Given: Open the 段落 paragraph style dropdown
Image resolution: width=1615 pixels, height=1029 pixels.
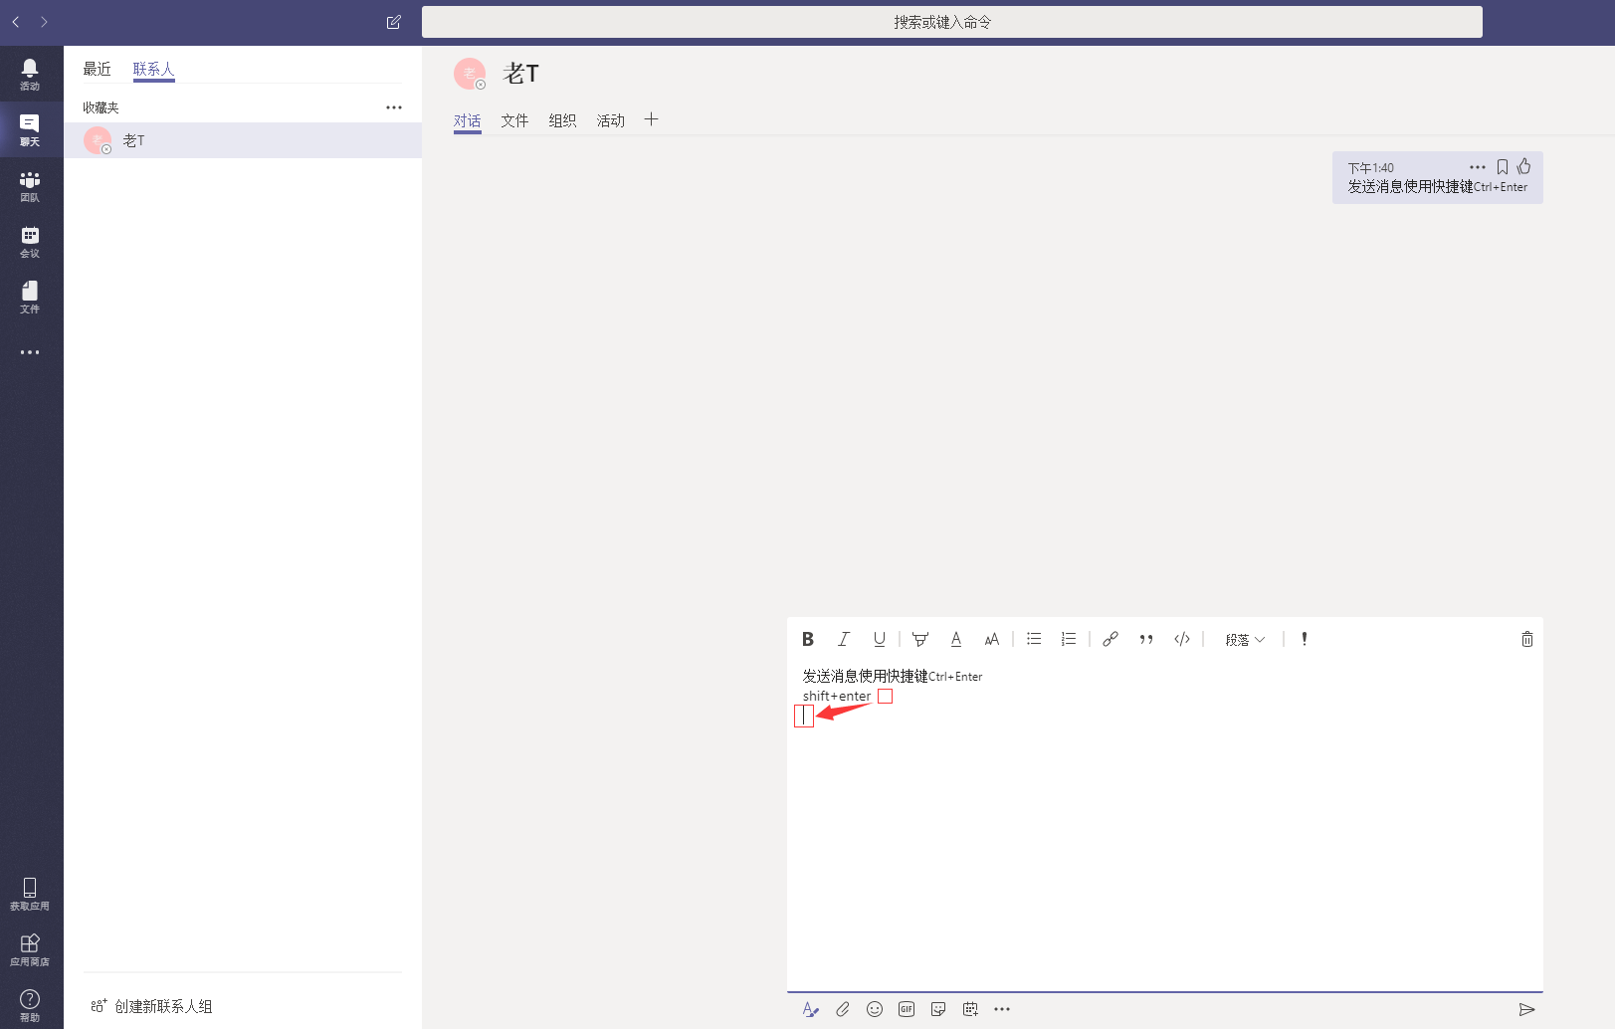Looking at the screenshot, I should [x=1245, y=640].
